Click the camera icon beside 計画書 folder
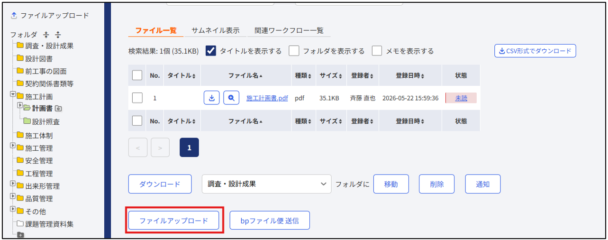Image resolution: width=608 pixels, height=240 pixels. 58,109
